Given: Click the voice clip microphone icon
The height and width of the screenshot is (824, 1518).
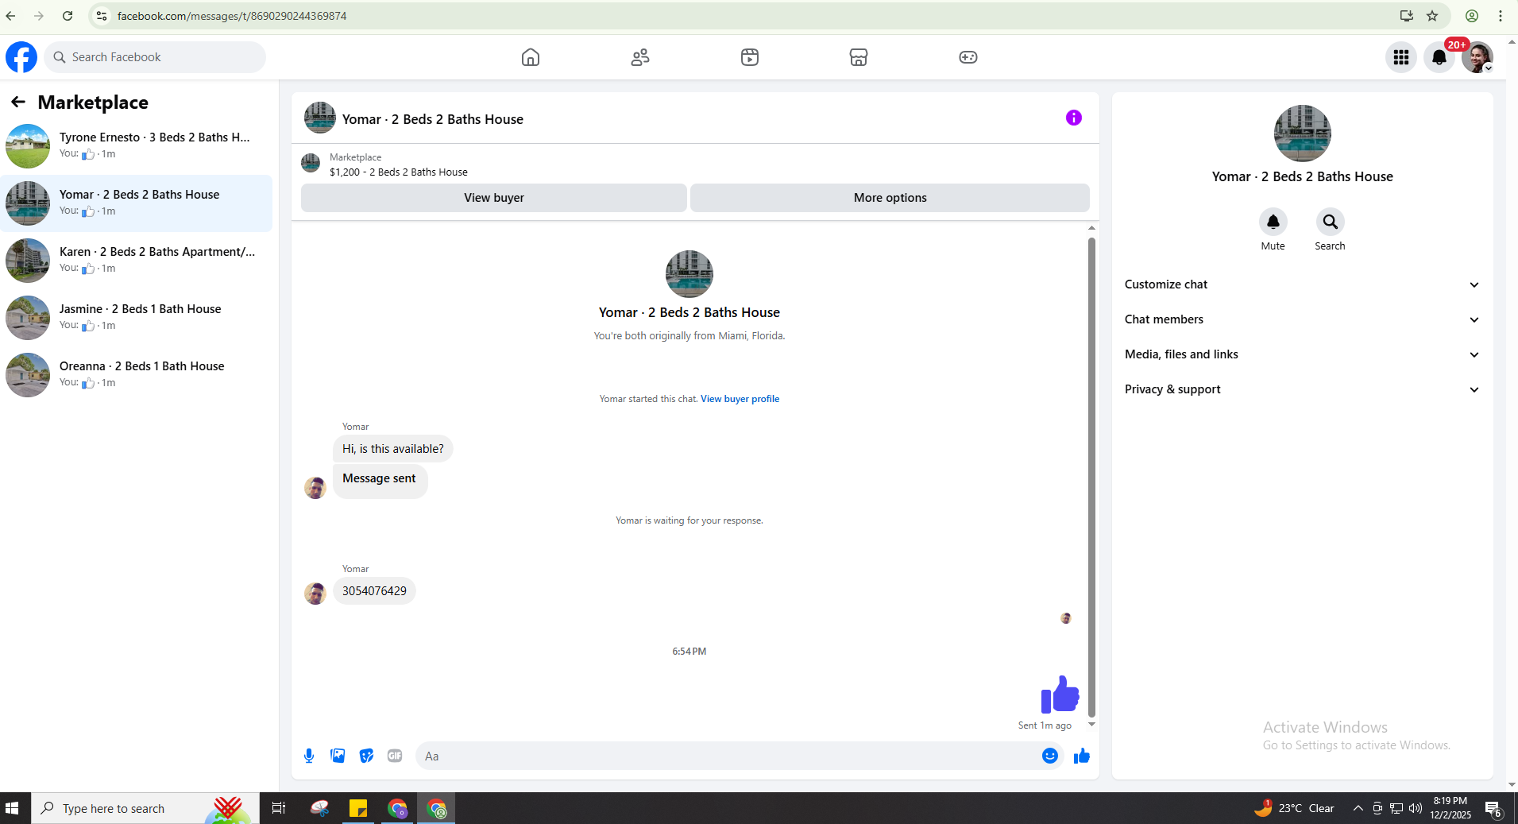Looking at the screenshot, I should pyautogui.click(x=309, y=756).
